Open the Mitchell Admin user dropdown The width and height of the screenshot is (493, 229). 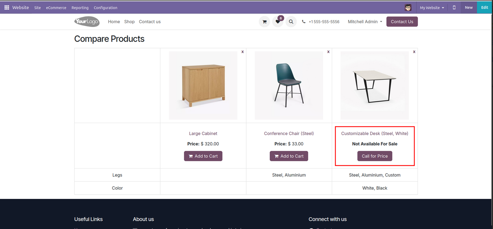point(365,22)
